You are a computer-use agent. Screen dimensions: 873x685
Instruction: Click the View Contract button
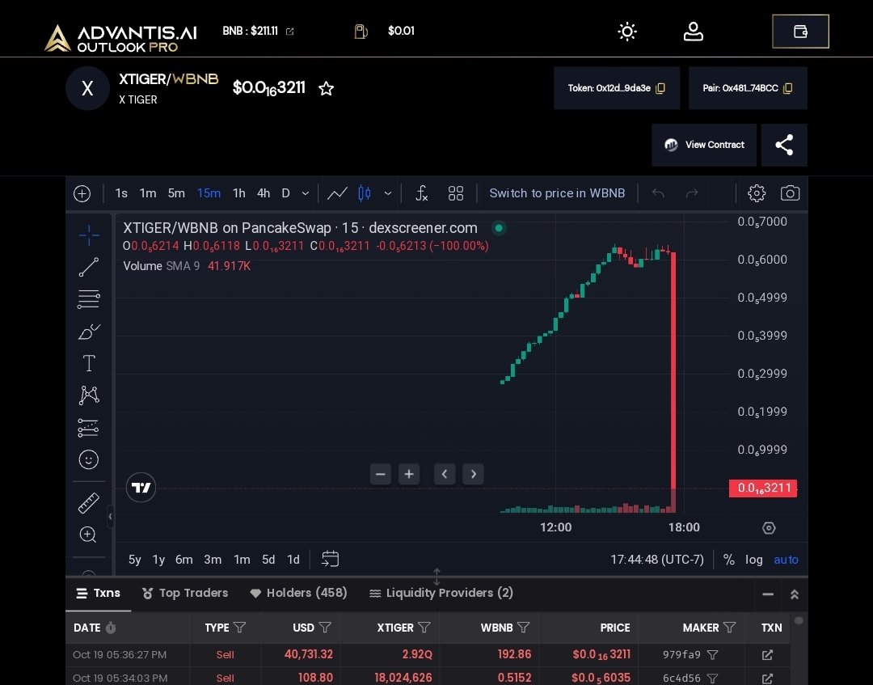(704, 145)
